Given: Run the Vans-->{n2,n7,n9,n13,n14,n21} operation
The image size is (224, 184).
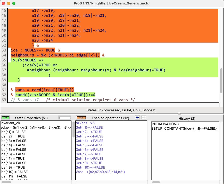Looking at the screenshot, I should pos(100,172).
